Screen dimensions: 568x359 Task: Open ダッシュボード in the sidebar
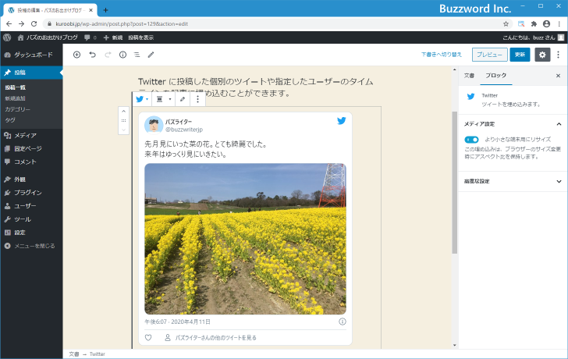coord(31,55)
